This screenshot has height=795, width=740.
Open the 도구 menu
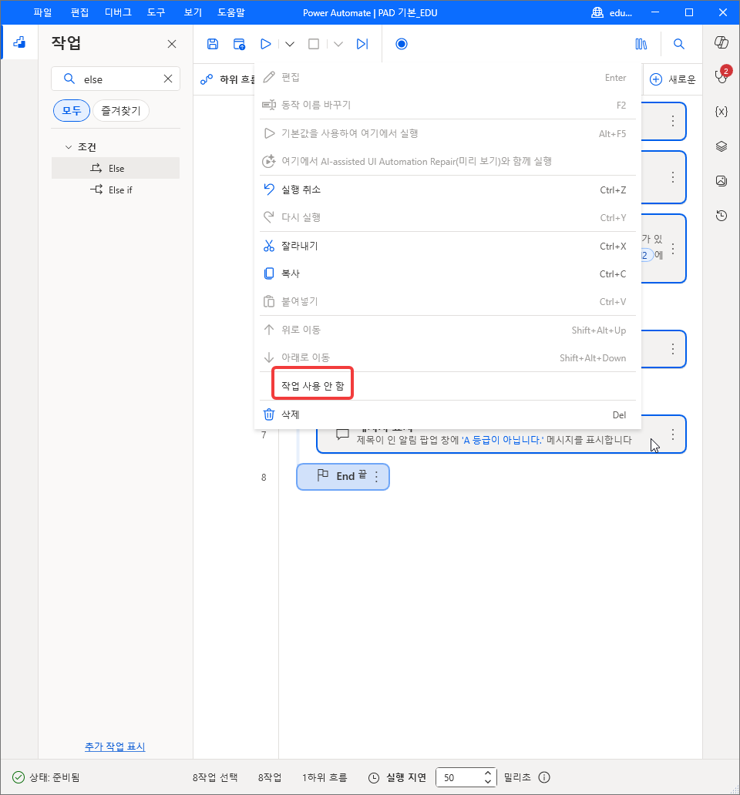coord(156,12)
